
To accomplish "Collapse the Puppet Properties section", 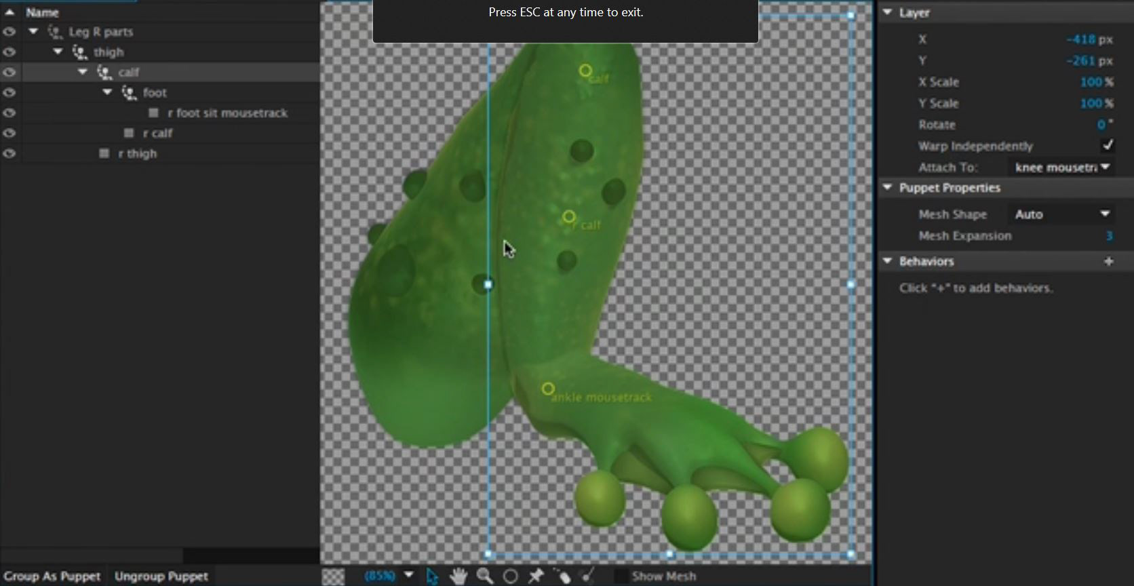I will pyautogui.click(x=887, y=188).
